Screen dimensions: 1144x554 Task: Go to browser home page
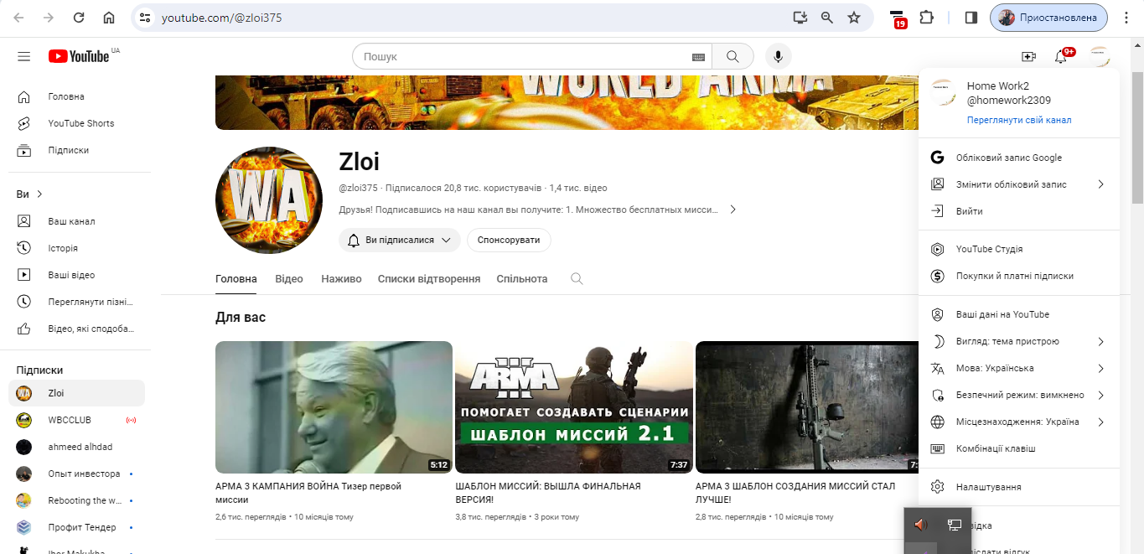coord(109,17)
